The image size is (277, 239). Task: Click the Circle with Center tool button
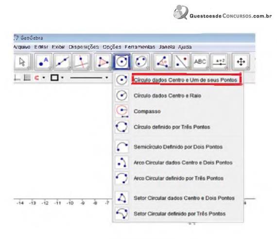pyautogui.click(x=121, y=62)
